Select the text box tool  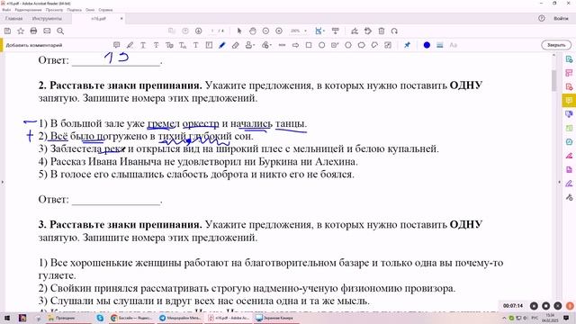coord(209,45)
